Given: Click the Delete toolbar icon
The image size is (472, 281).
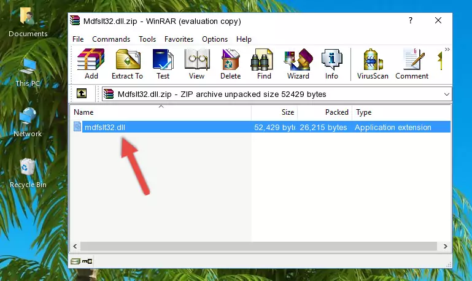Looking at the screenshot, I should click(230, 64).
